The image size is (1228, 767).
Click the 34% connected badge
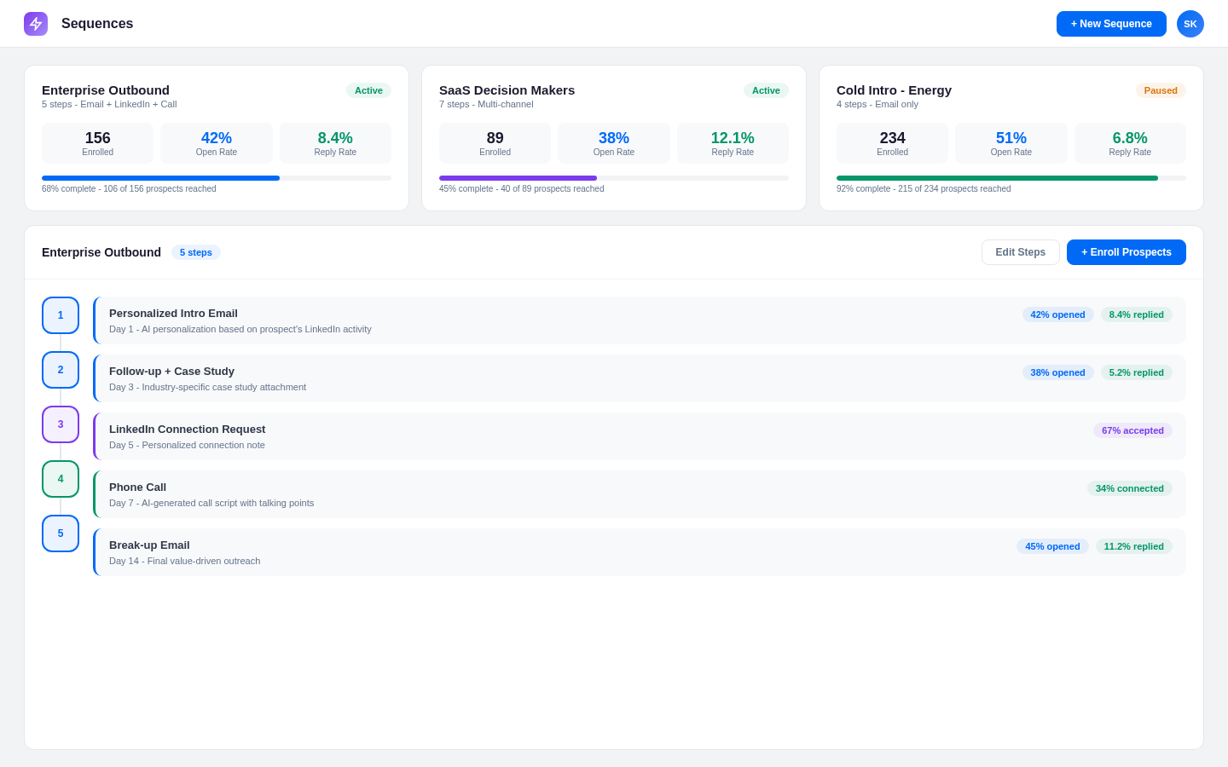point(1130,488)
